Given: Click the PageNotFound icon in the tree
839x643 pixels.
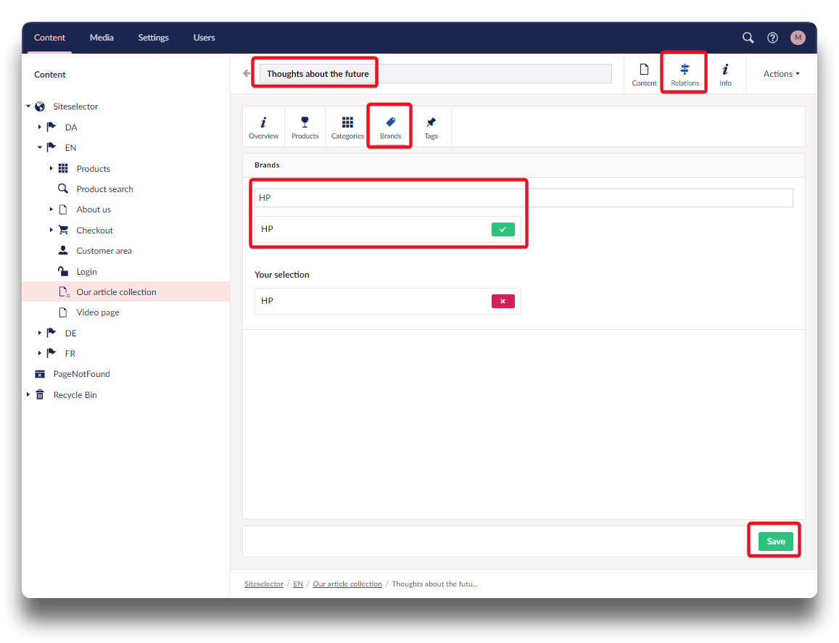Looking at the screenshot, I should click(x=40, y=374).
